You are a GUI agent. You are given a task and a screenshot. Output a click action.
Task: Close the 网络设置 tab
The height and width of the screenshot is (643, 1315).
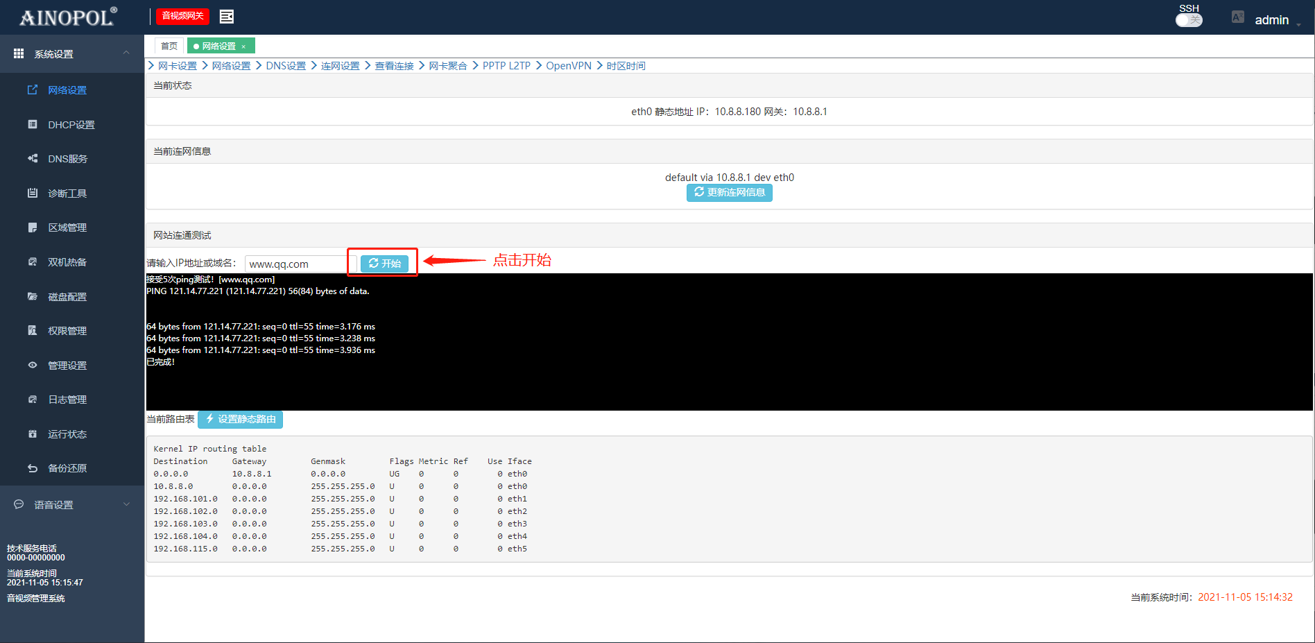pyautogui.click(x=243, y=46)
